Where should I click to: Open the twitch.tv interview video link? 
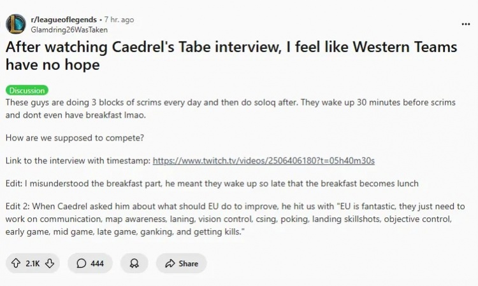pyautogui.click(x=263, y=161)
